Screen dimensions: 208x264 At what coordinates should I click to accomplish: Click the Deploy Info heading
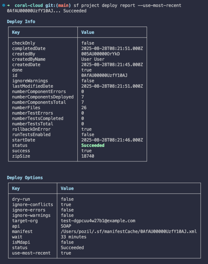point(21,22)
